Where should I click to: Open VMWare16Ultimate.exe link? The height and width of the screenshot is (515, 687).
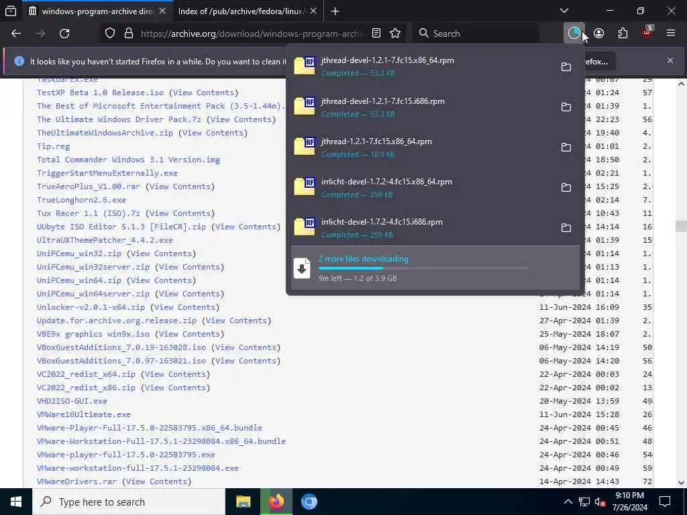tap(84, 414)
